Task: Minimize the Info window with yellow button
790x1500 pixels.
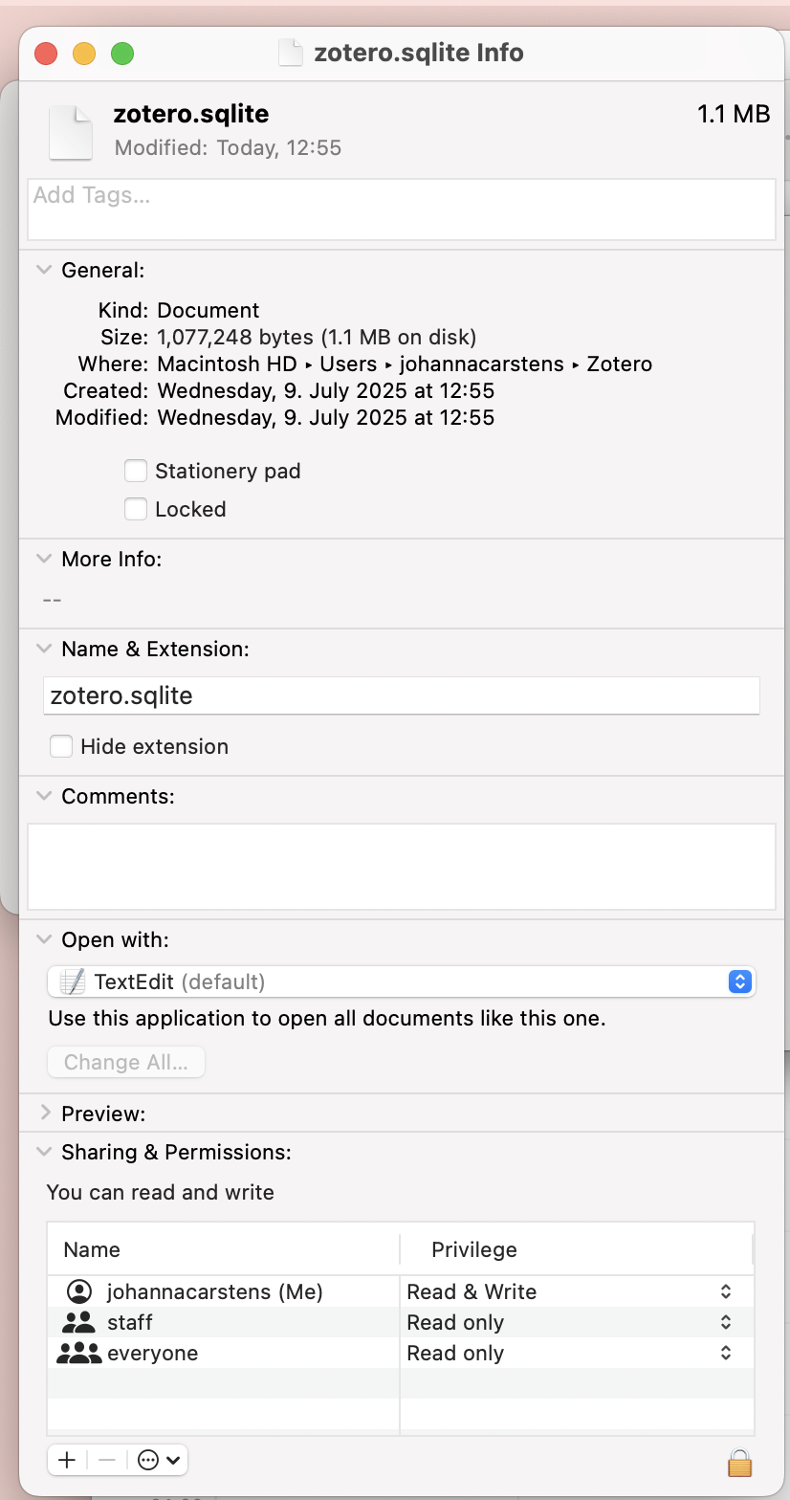Action: 84,54
